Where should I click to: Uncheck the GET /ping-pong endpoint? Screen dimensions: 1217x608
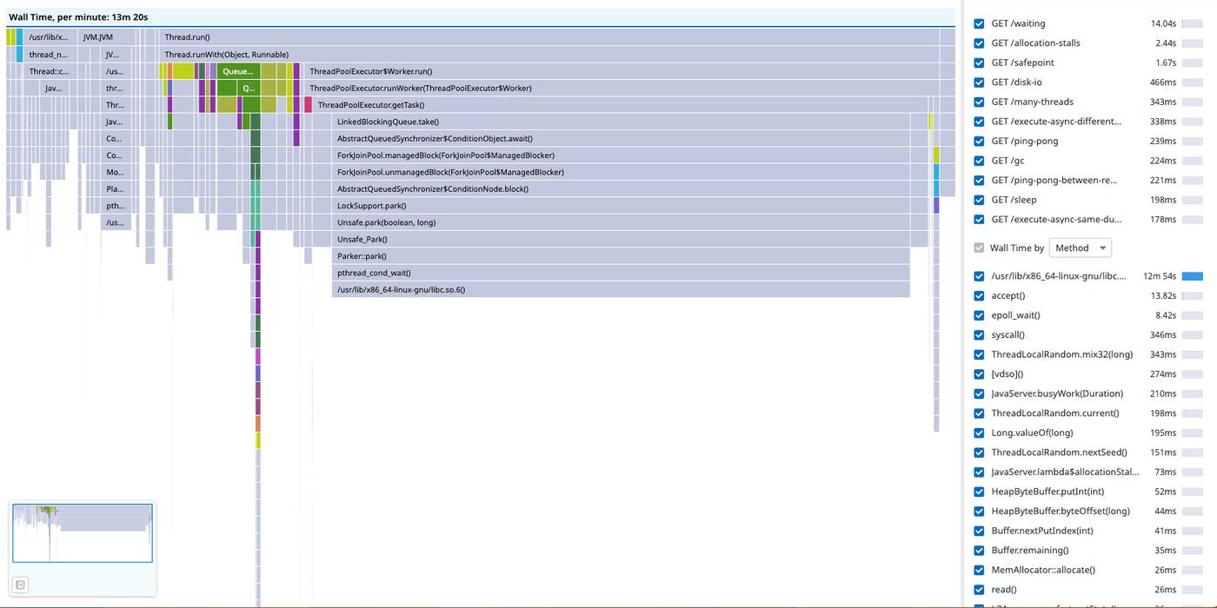click(x=979, y=141)
